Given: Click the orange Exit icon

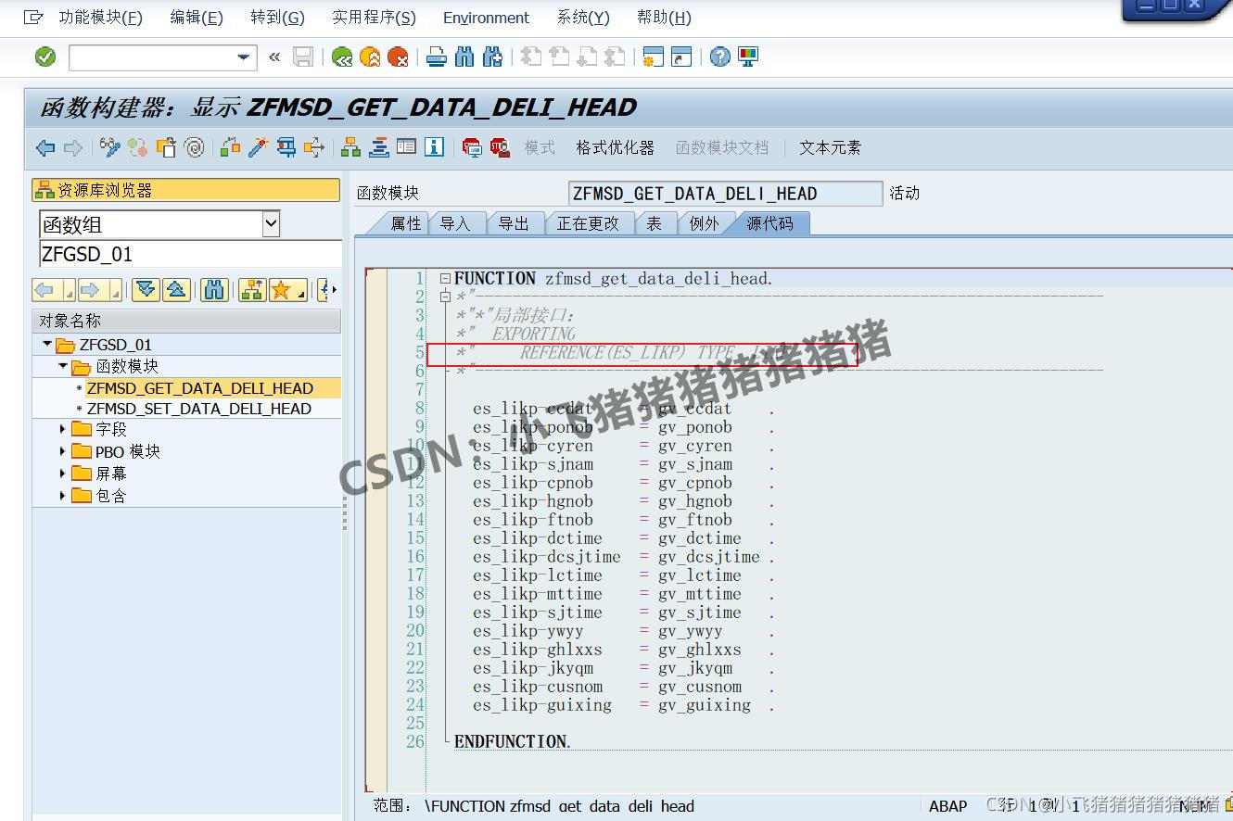Looking at the screenshot, I should 370,57.
